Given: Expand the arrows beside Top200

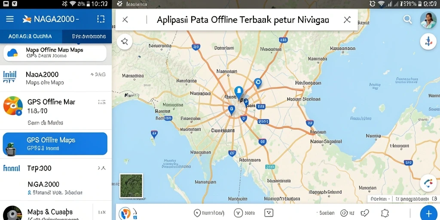Looking at the screenshot, I should (x=101, y=168).
